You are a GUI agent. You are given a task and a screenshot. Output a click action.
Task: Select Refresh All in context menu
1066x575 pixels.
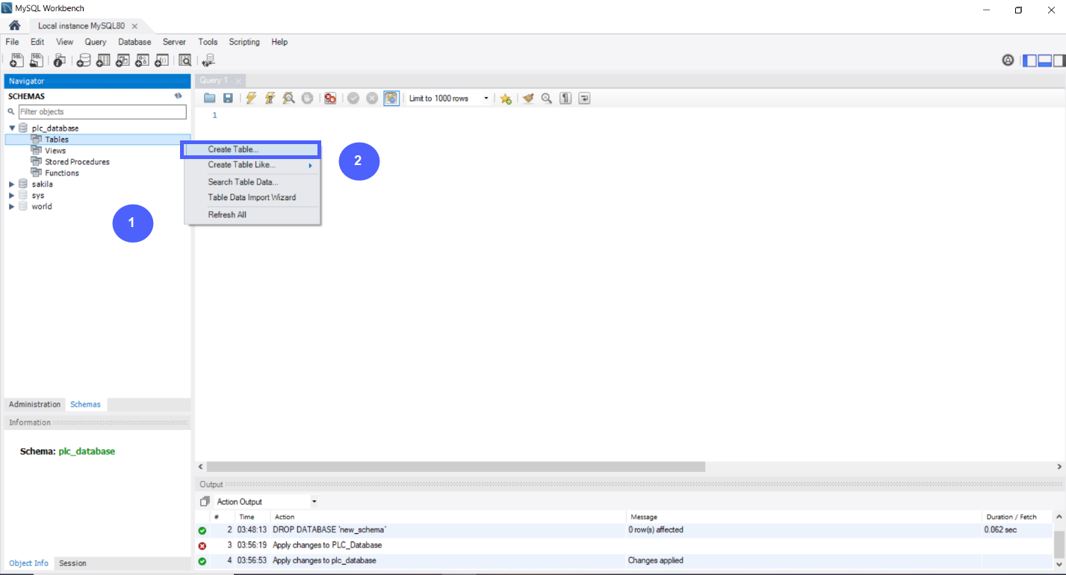point(252,215)
